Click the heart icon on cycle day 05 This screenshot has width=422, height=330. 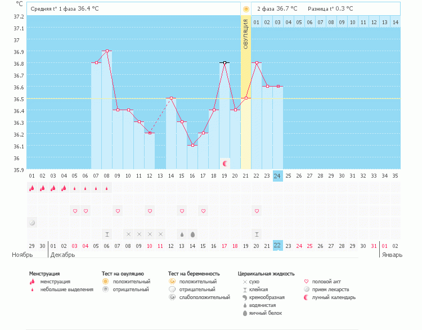[75, 211]
